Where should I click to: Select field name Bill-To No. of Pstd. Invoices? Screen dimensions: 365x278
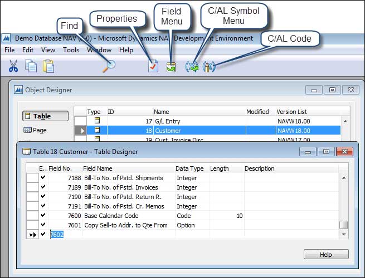(121, 187)
